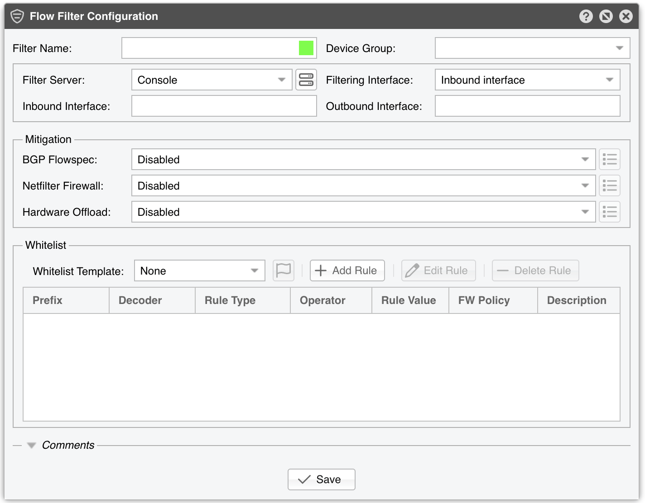This screenshot has width=645, height=503.
Task: Expand the Comments section triangle
Action: (31, 445)
